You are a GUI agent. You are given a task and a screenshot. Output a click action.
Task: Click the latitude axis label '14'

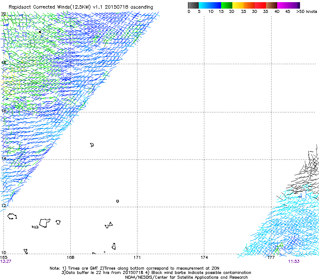[3, 159]
